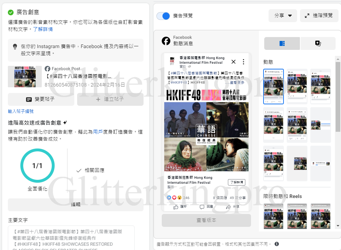Click the 了解詳情 link in 廣告創意

click(x=43, y=29)
